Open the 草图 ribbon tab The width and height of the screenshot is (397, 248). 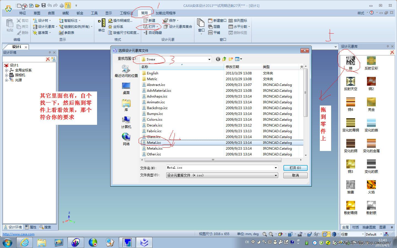point(37,13)
